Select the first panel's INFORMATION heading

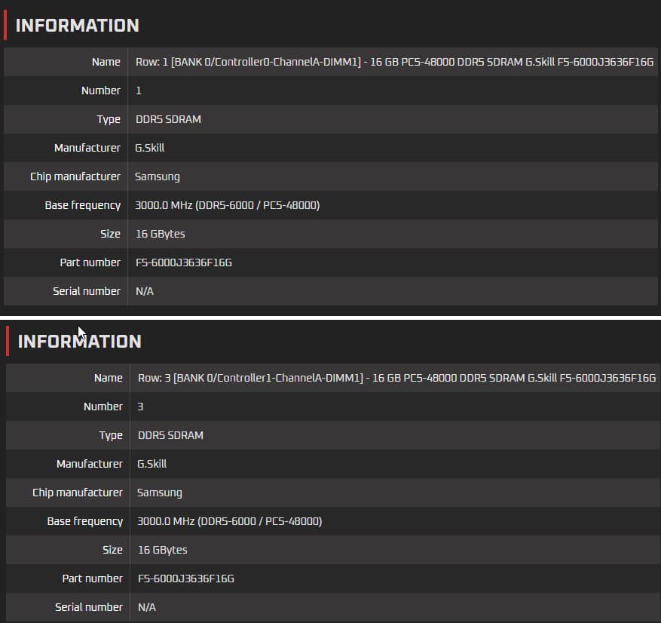[x=77, y=26]
